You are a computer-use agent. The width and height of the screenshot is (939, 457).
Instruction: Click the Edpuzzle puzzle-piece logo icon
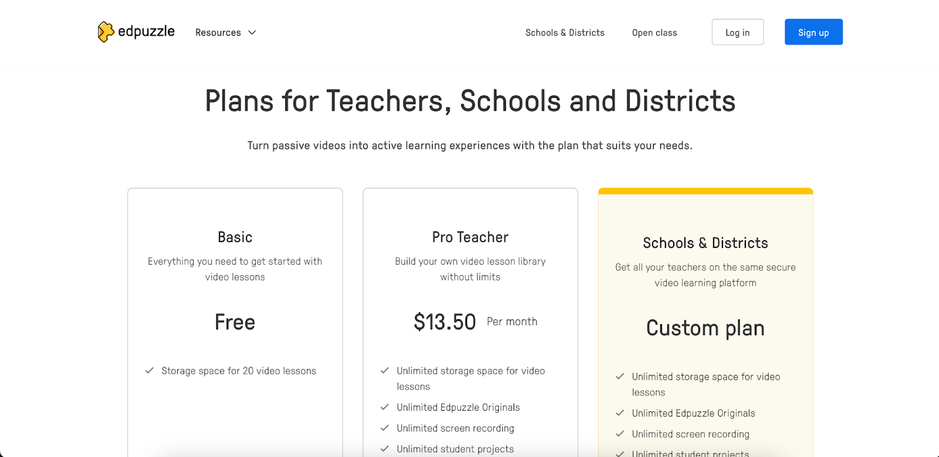(106, 32)
